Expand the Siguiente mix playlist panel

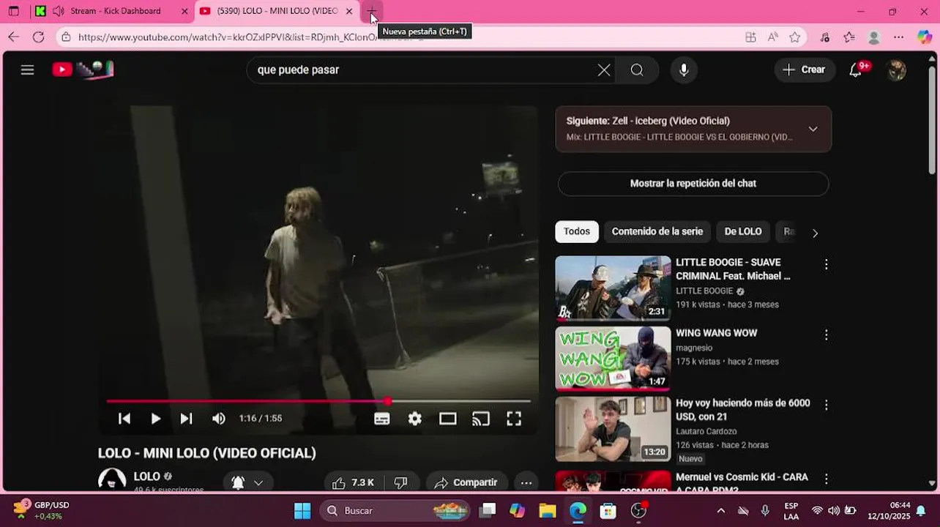coord(813,129)
